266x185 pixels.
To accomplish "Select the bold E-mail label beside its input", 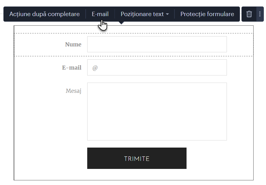I will (72, 68).
